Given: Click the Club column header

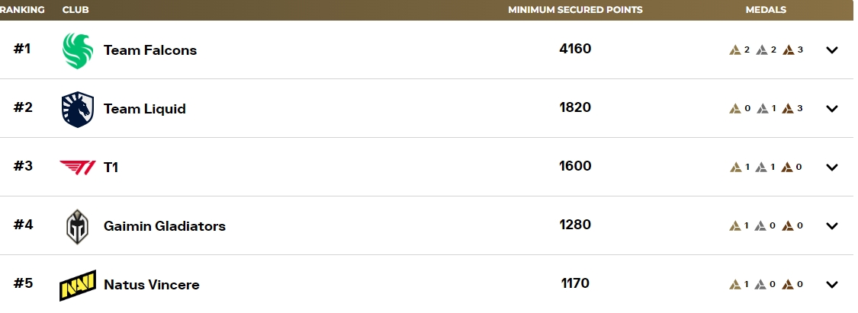Looking at the screenshot, I should pyautogui.click(x=76, y=10).
